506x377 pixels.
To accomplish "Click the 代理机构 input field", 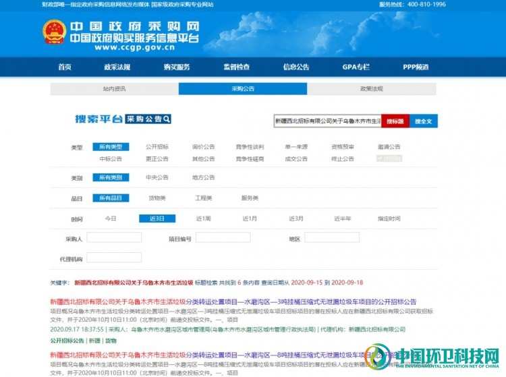I will point(114,258).
